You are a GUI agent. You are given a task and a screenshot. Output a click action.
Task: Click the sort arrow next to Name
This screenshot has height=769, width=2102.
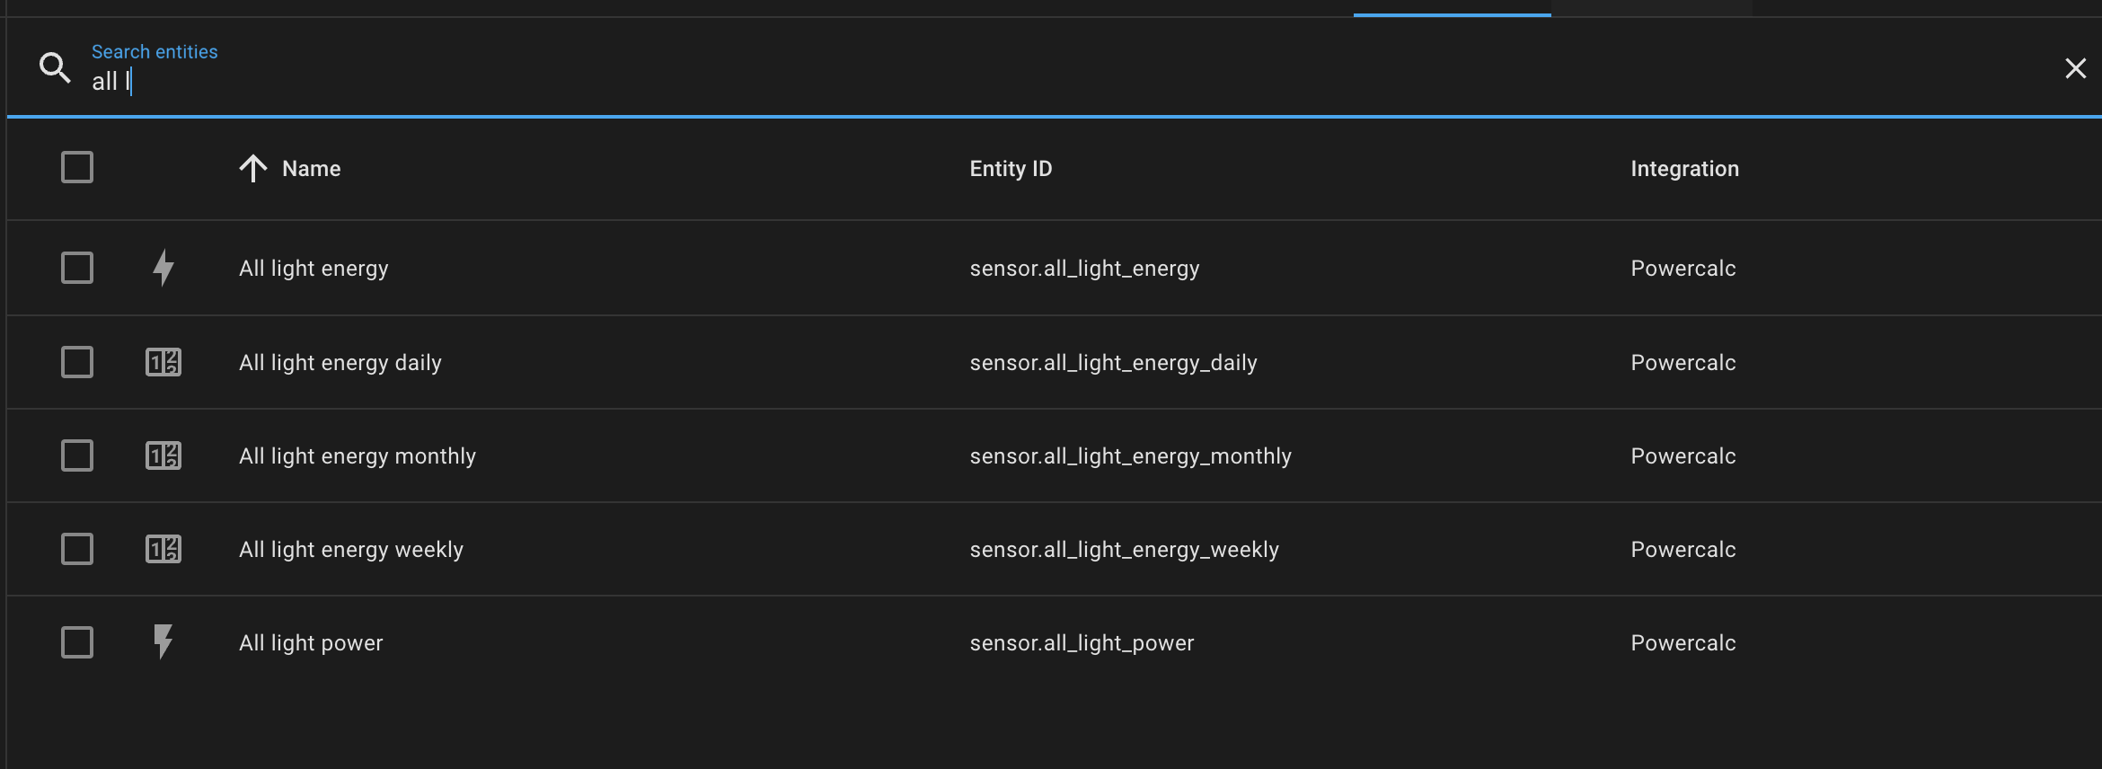[252, 168]
